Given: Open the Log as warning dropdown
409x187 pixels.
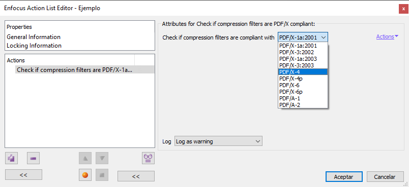Looking at the screenshot, I should coord(218,141).
